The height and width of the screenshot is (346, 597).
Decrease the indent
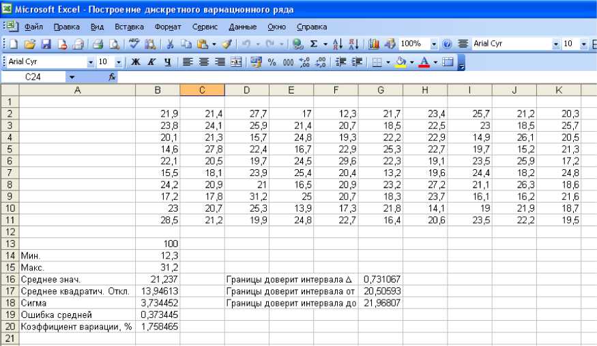pyautogui.click(x=340, y=61)
